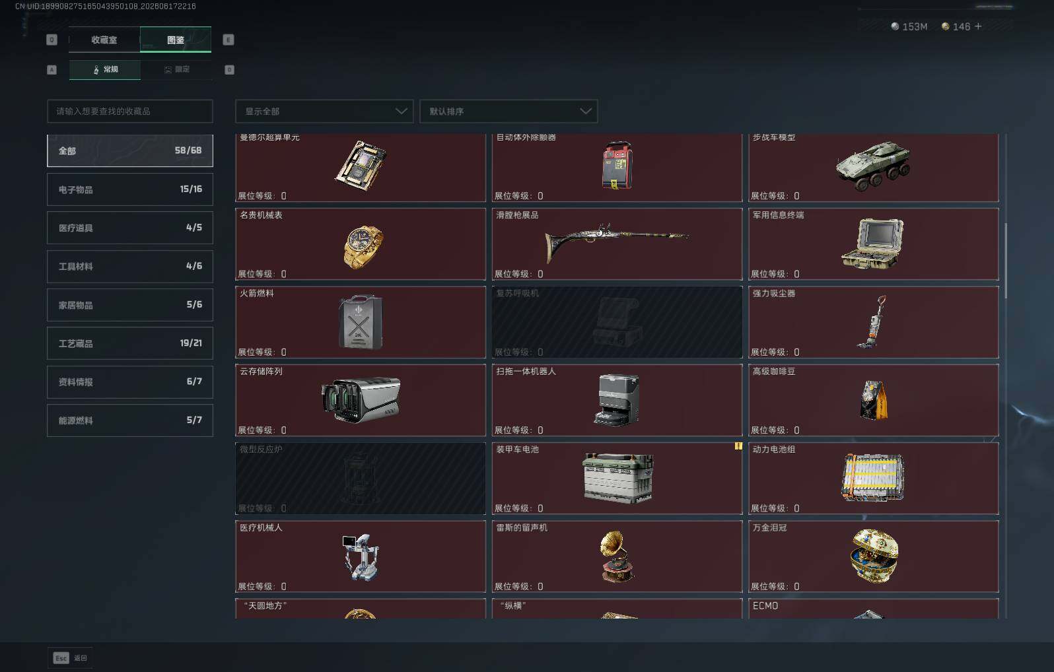This screenshot has height=672, width=1054.
Task: Expand the 显示全部 filter dropdown
Action: 324,111
